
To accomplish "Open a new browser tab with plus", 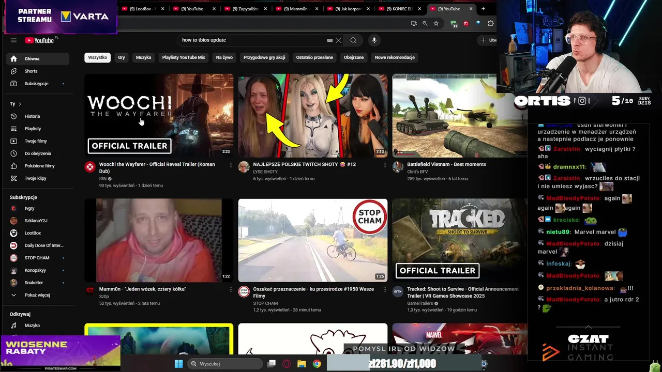I will [483, 9].
